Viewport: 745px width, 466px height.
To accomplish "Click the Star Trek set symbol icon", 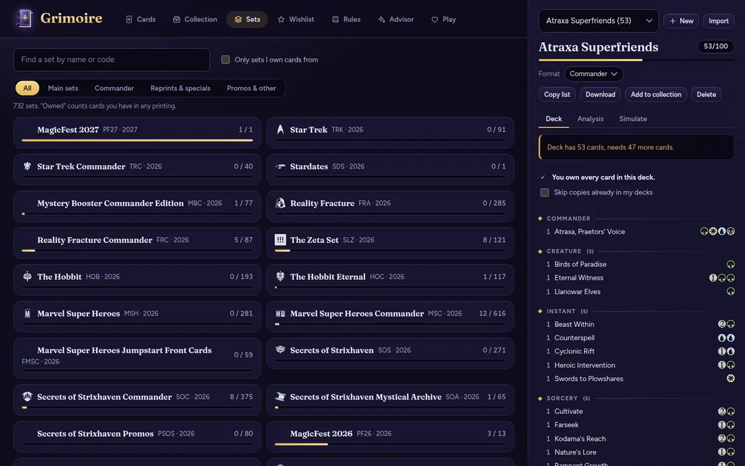I will [280, 129].
